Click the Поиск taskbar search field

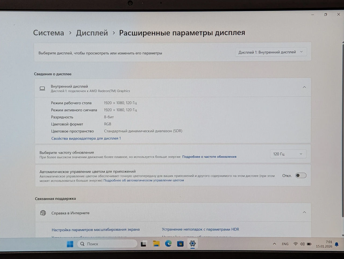point(107,244)
